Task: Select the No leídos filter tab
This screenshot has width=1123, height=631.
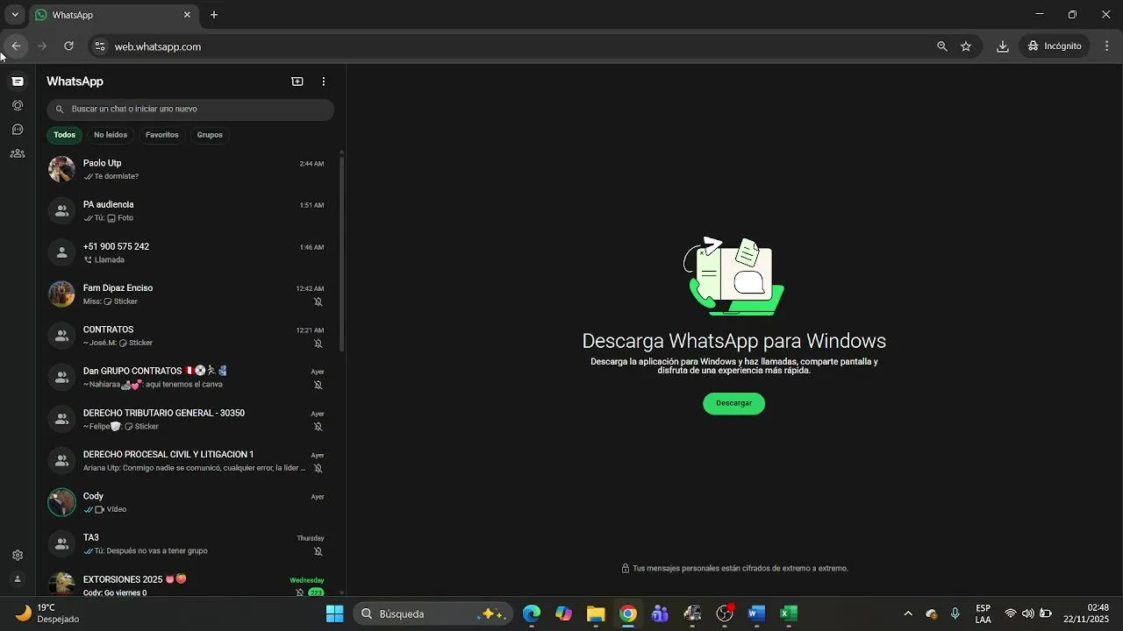Action: click(111, 135)
